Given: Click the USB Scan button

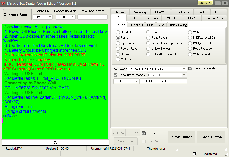Looking at the screenshot, I should click(133, 133).
